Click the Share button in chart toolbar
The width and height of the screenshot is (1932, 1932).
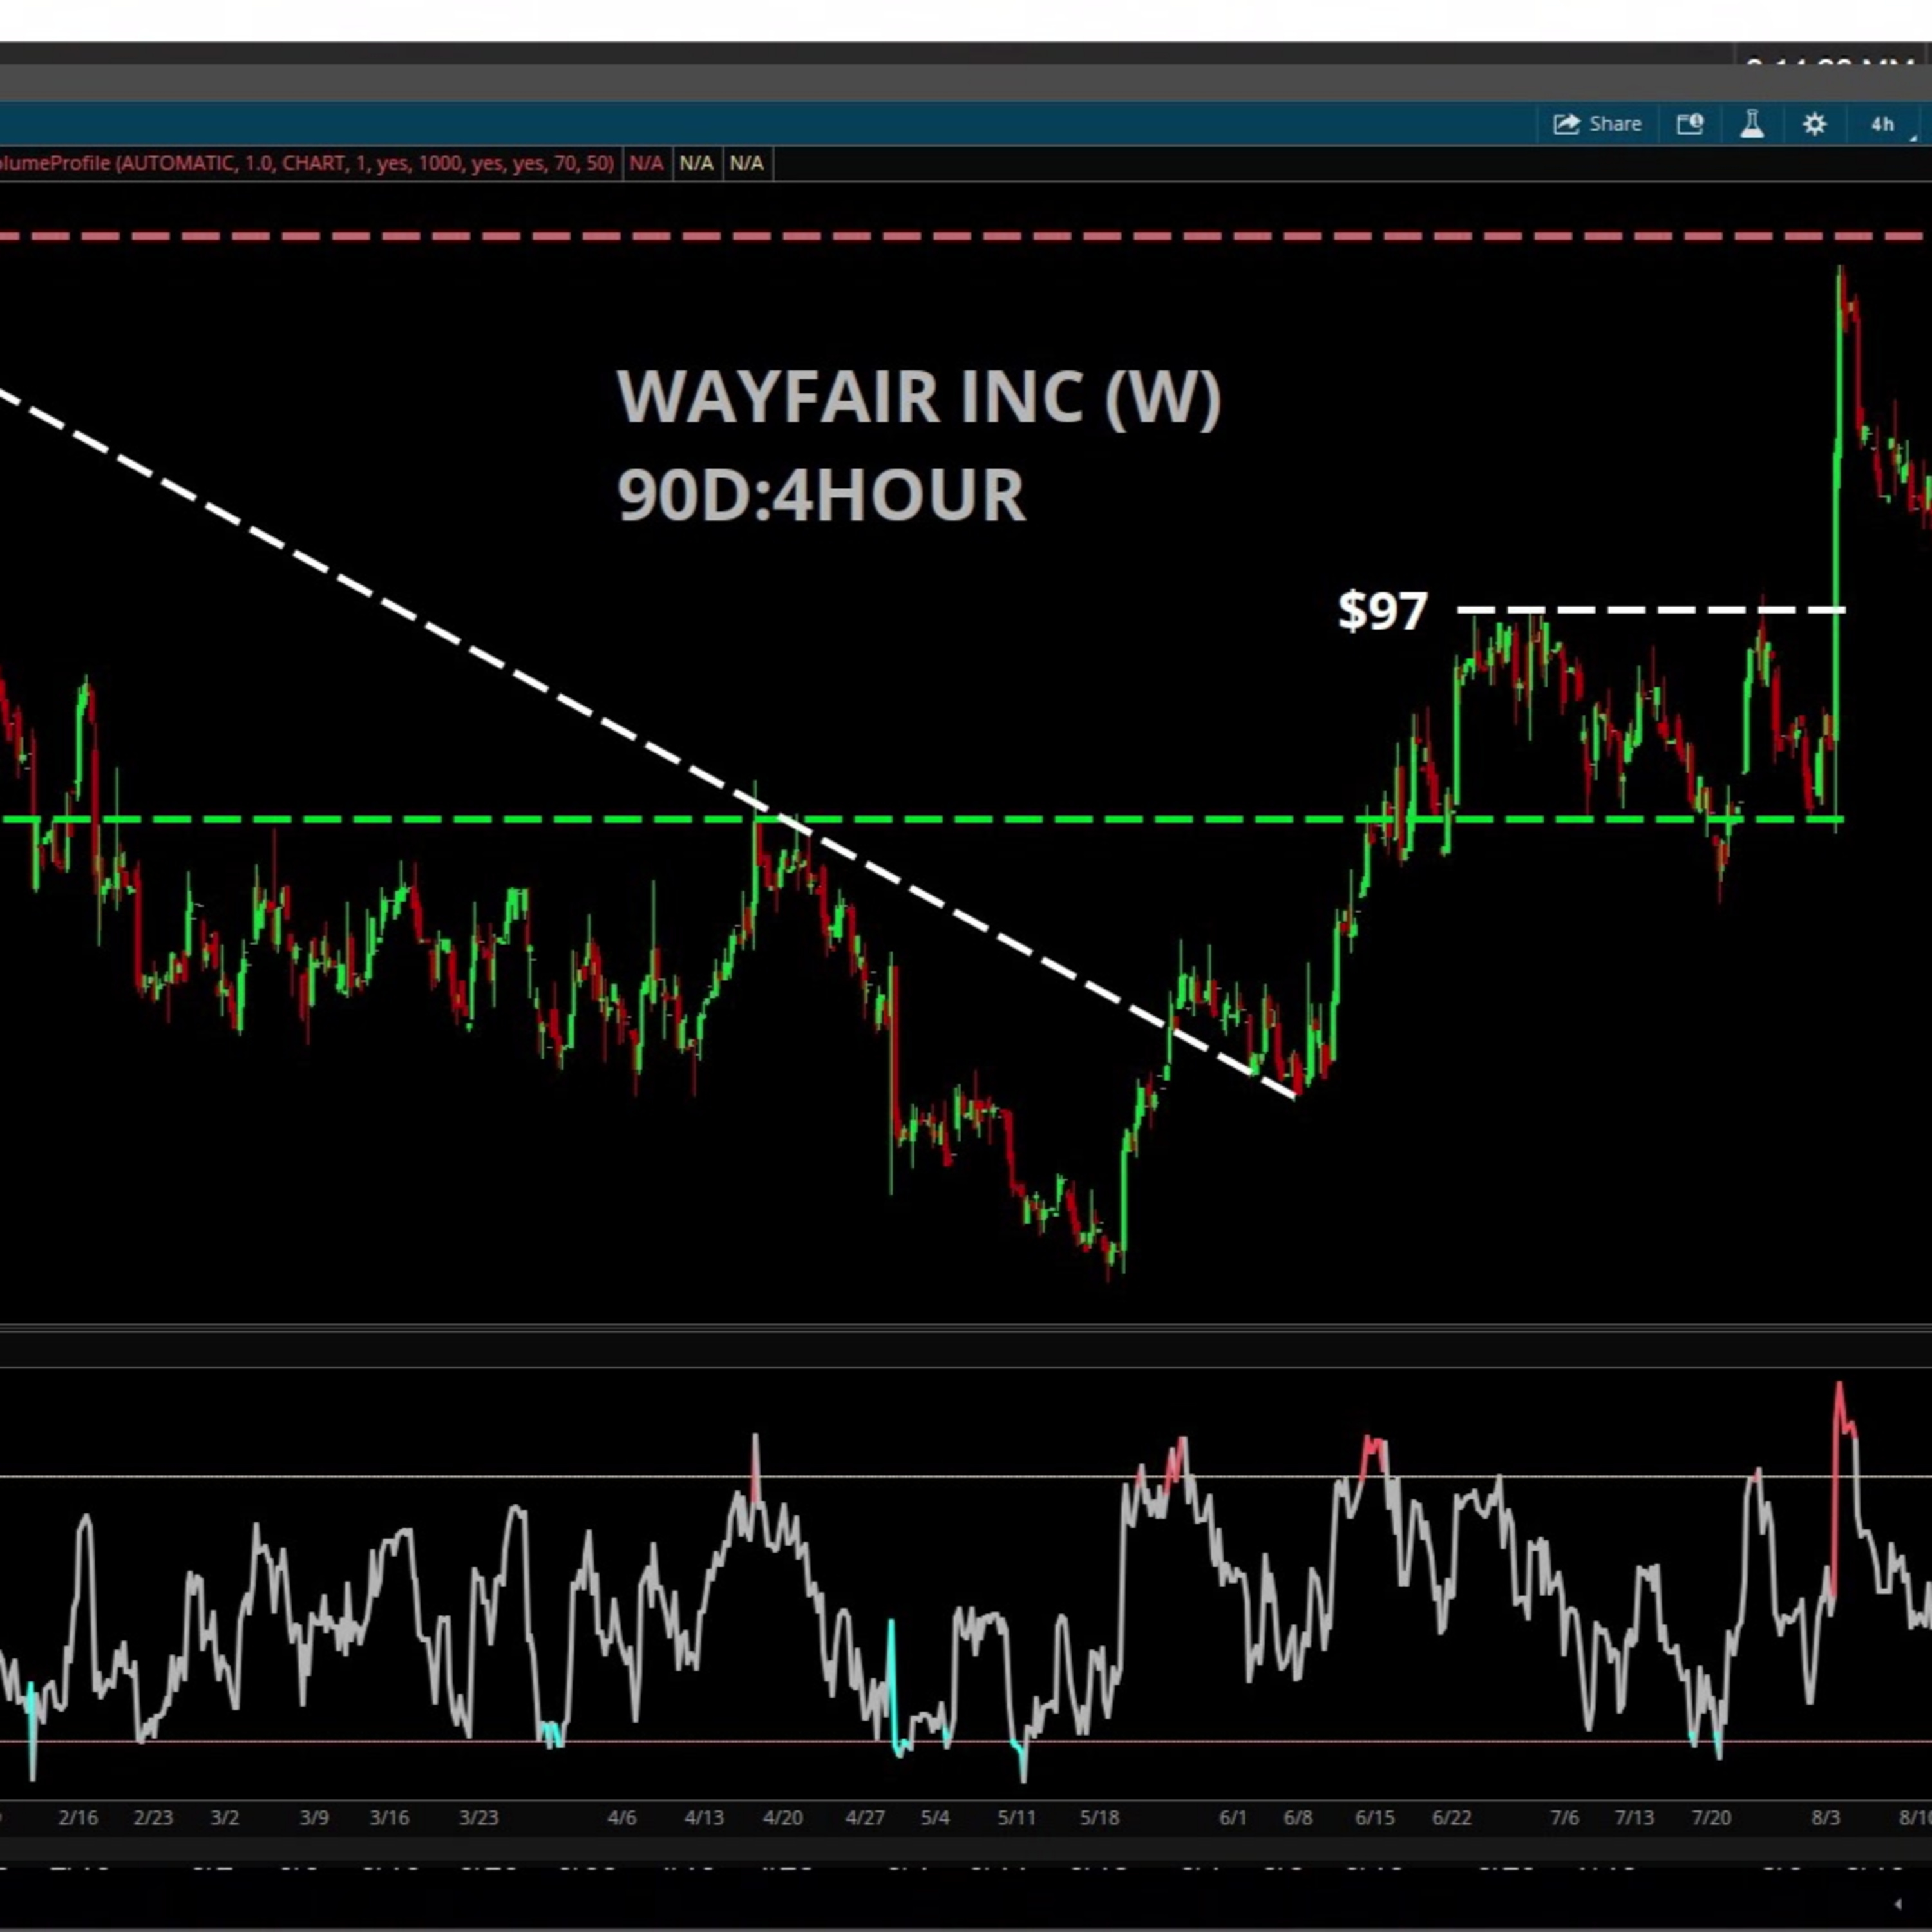(x=1597, y=124)
